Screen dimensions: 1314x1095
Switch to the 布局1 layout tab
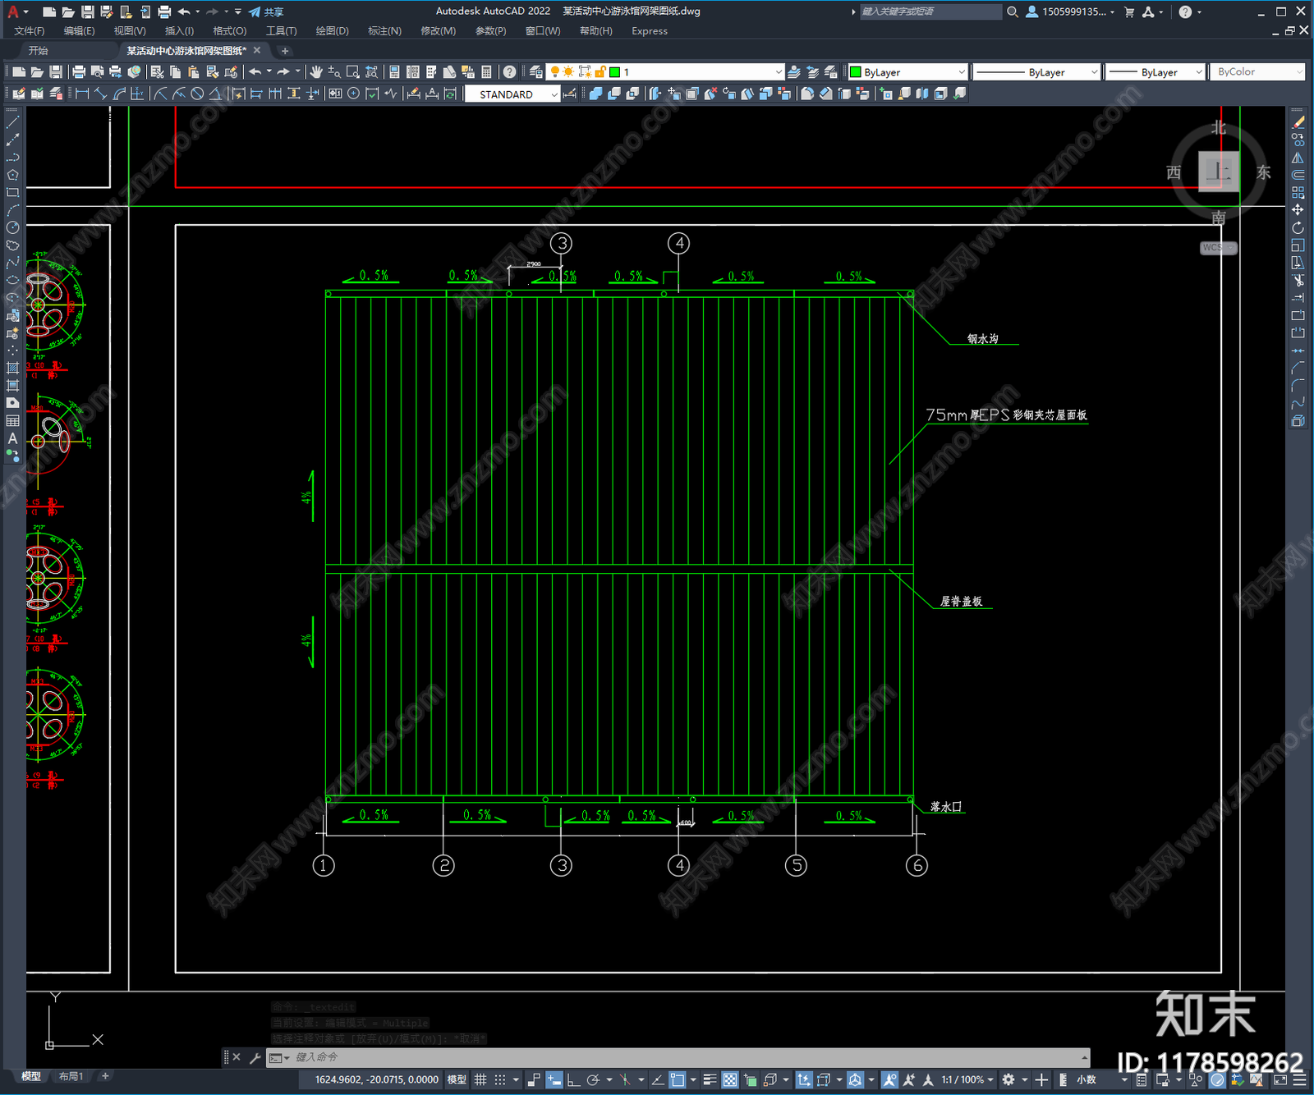[x=71, y=1076]
